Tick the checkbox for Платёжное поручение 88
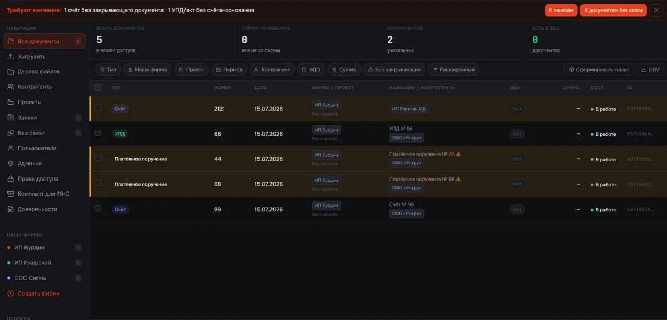Image resolution: width=667 pixels, height=320 pixels. 97,183
